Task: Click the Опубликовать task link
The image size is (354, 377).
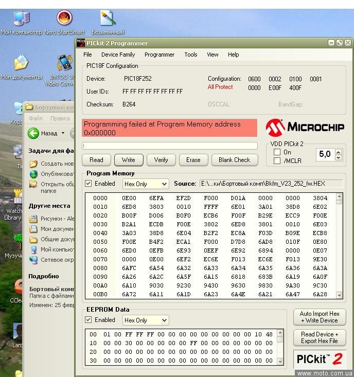Action: (57, 174)
